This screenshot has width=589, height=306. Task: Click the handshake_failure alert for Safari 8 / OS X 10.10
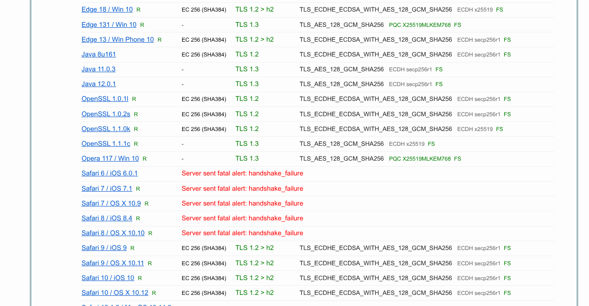[x=242, y=233]
